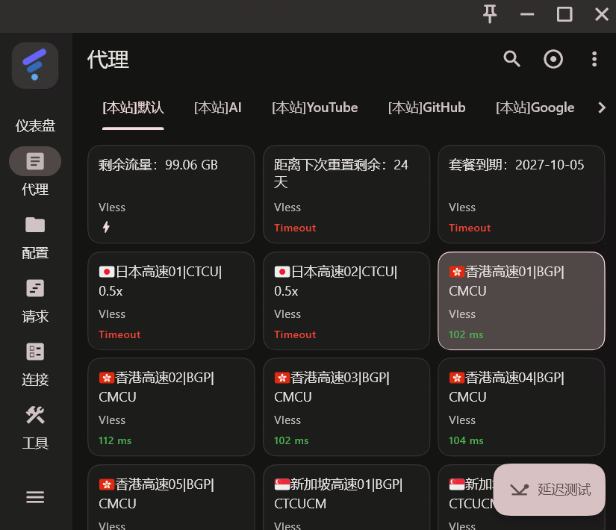This screenshot has width=616, height=530.
Task: Click the 102 ms latency on 香港高速01
Action: click(x=466, y=334)
